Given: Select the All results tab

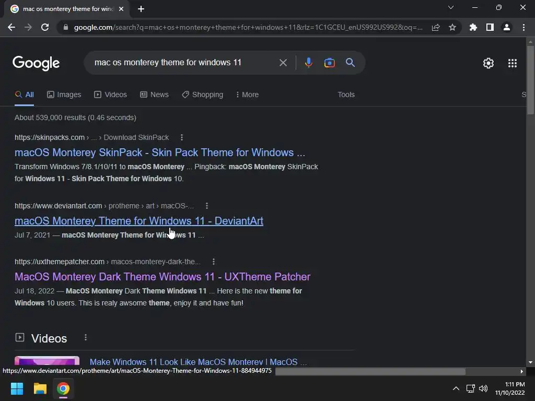Looking at the screenshot, I should pos(24,95).
